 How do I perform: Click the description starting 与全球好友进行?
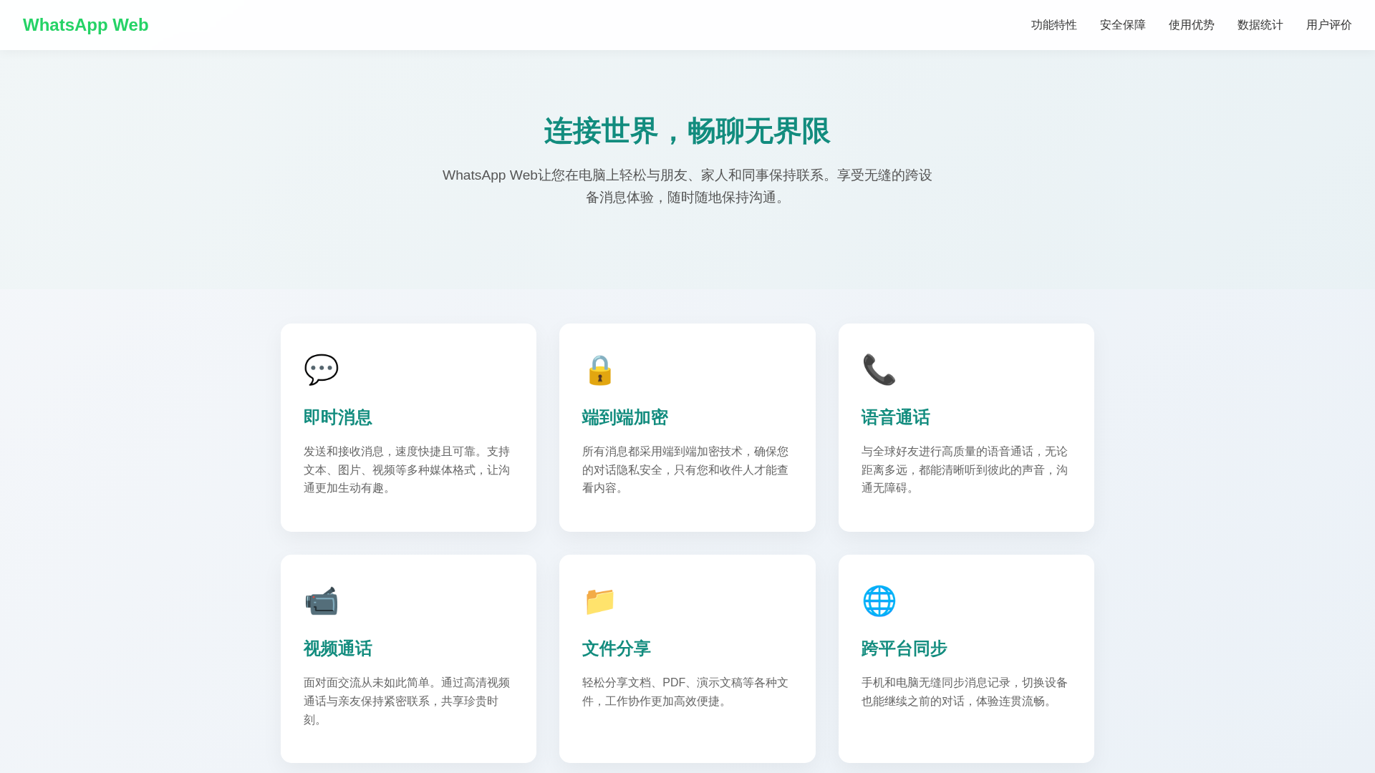[x=965, y=470]
